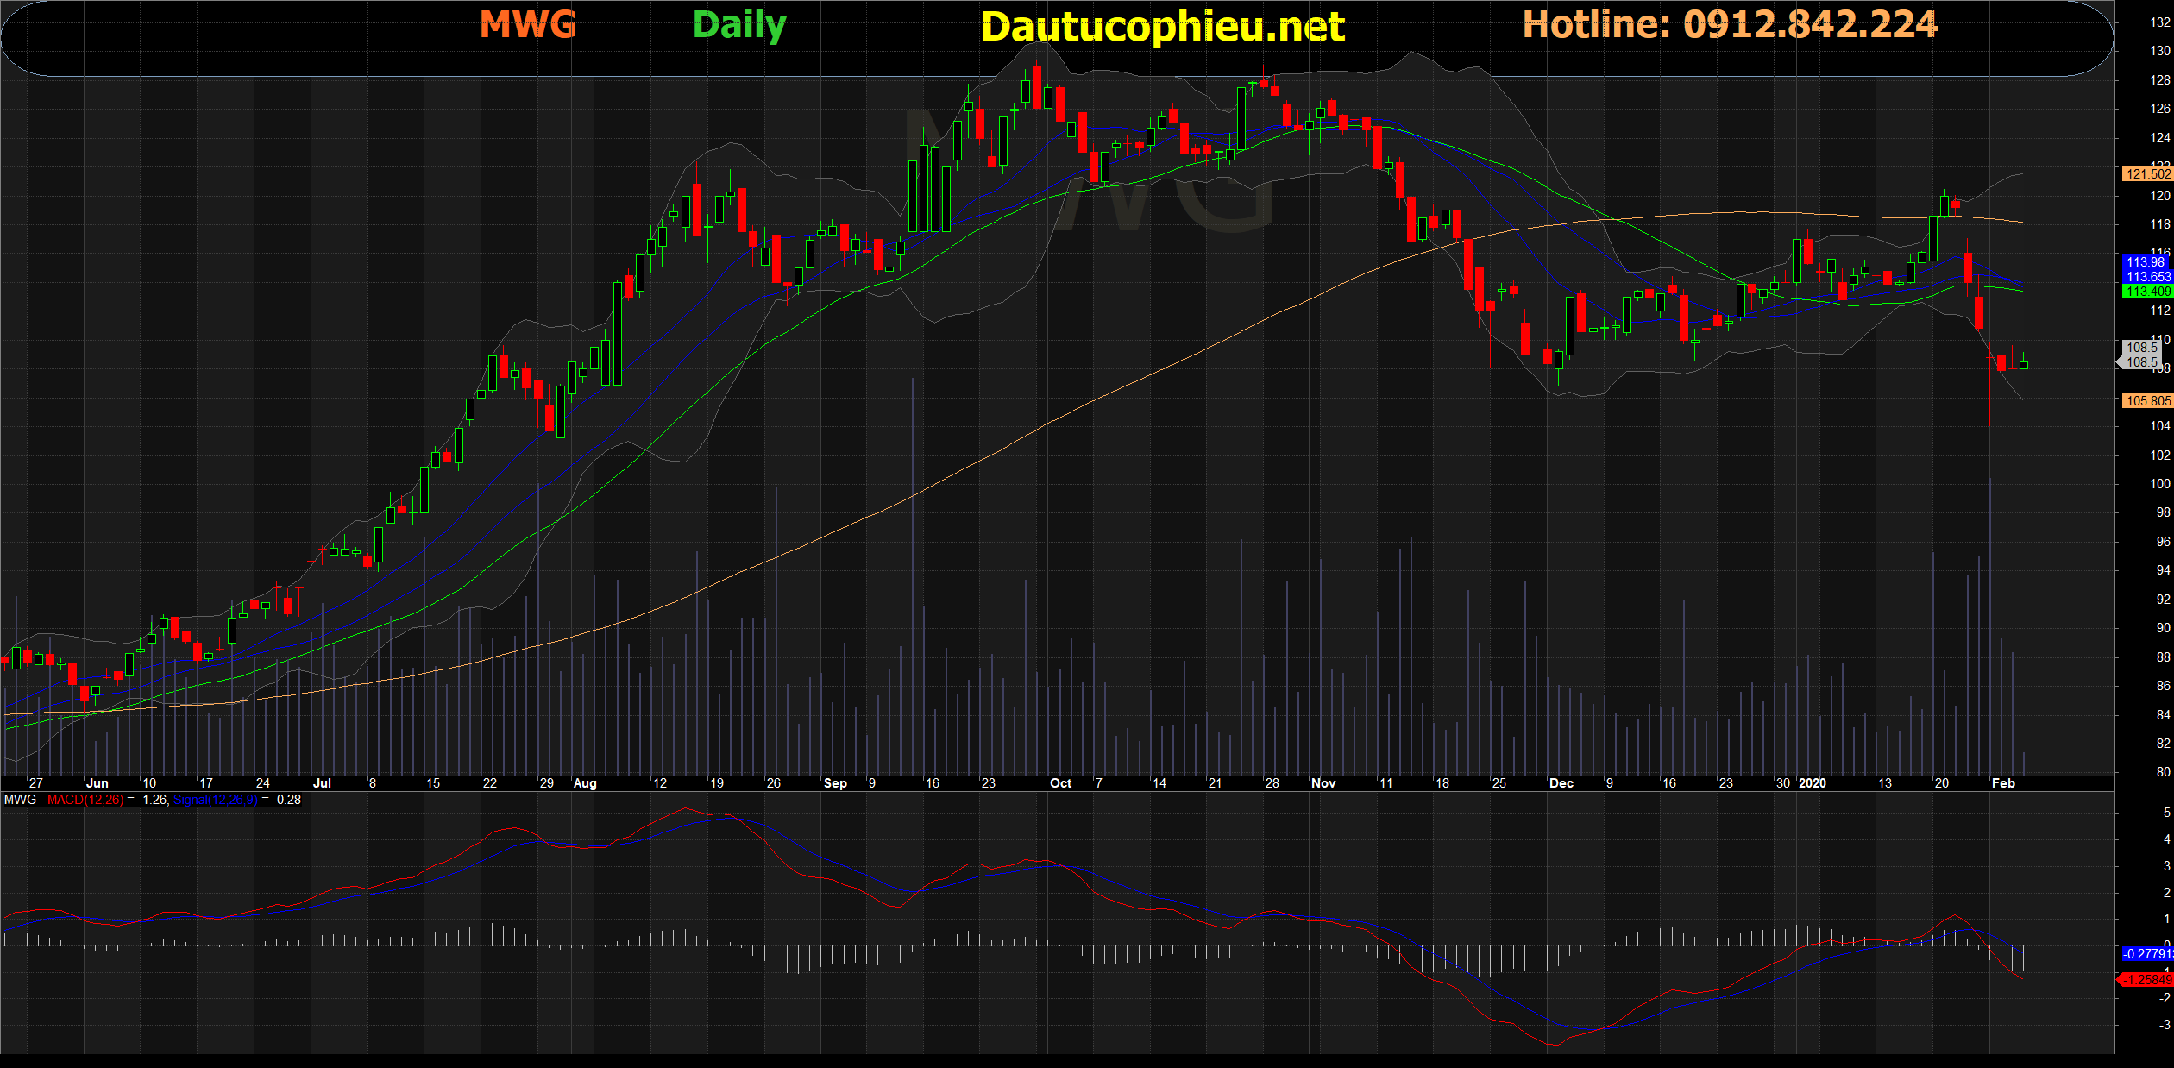2174x1068 pixels.
Task: Select the green 113.409 price tag
Action: [x=2146, y=292]
